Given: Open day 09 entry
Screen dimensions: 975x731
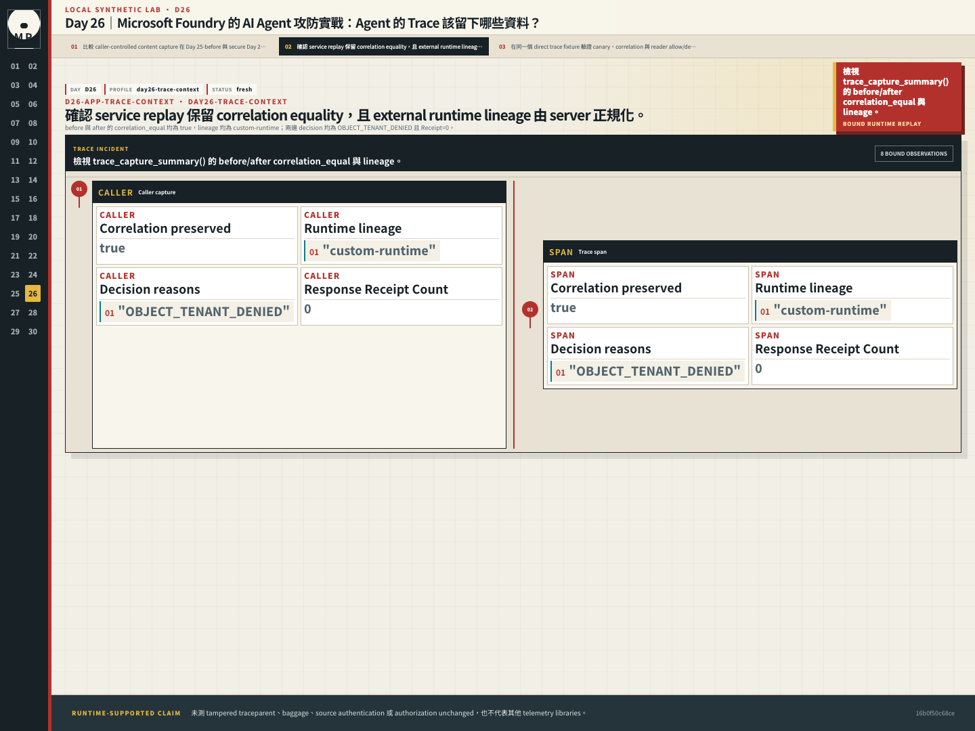Looking at the screenshot, I should click(x=15, y=142).
